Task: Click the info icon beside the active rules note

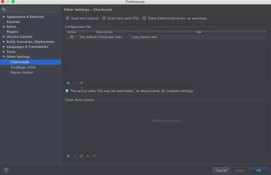Action: click(x=67, y=91)
